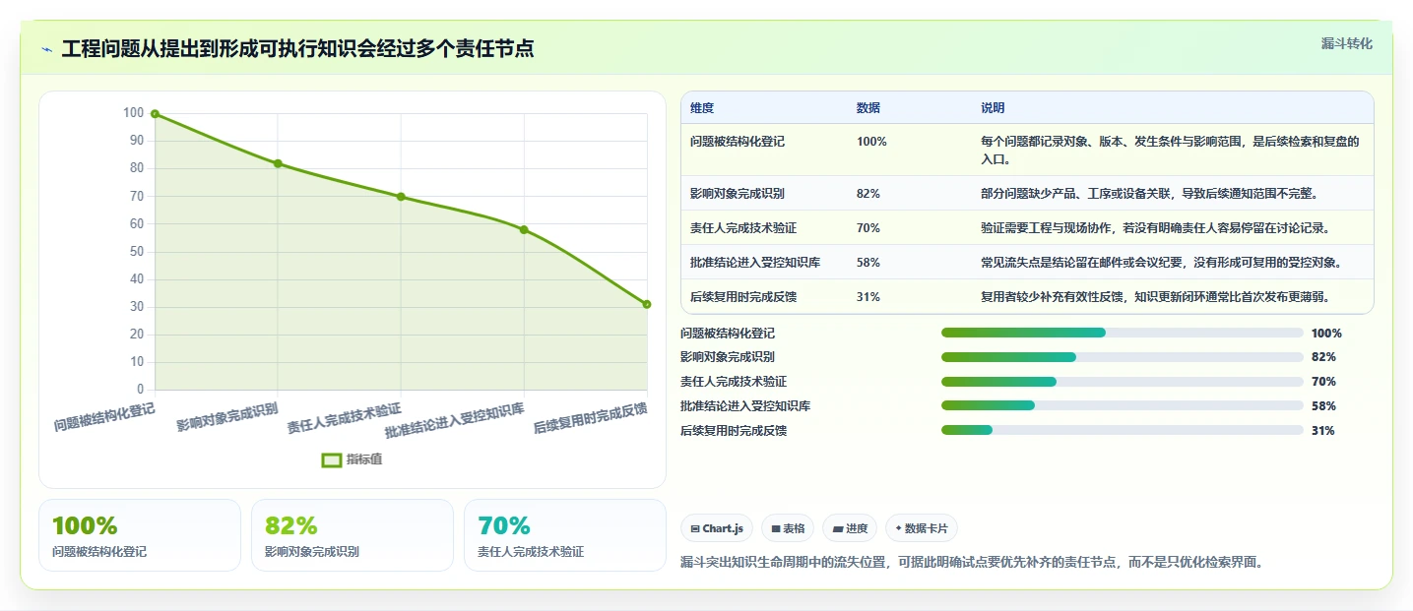This screenshot has height=611, width=1413.
Task: Click the 维度 column header
Action: point(702,108)
